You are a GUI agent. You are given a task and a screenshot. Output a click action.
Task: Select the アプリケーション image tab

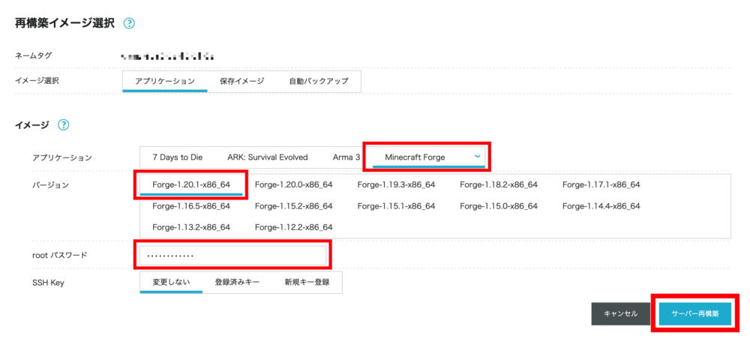pyautogui.click(x=165, y=81)
